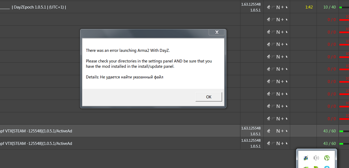Click the 1:42 server time value

click(309, 7)
